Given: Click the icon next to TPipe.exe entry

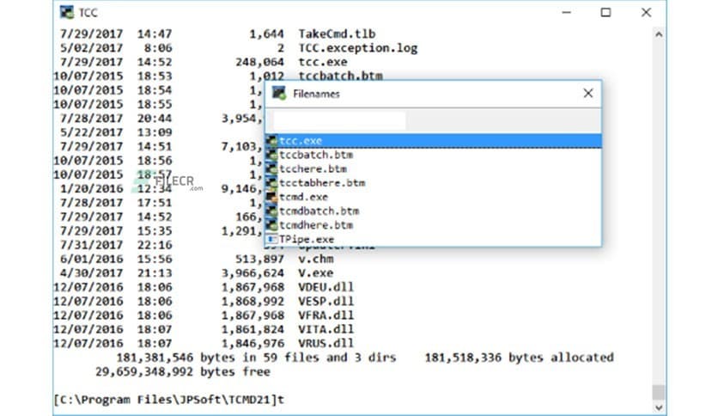Looking at the screenshot, I should [272, 239].
